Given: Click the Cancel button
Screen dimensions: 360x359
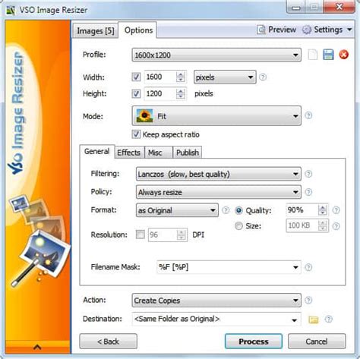Looking at the screenshot, I should 317,342.
